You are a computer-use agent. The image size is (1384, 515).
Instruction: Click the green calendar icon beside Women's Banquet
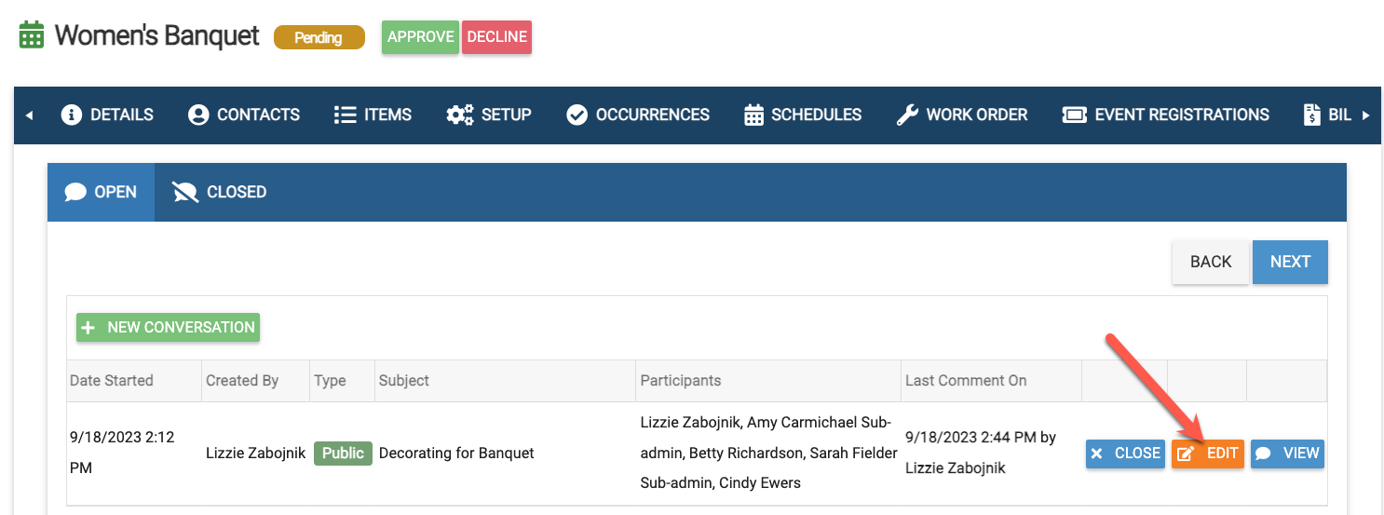[32, 35]
